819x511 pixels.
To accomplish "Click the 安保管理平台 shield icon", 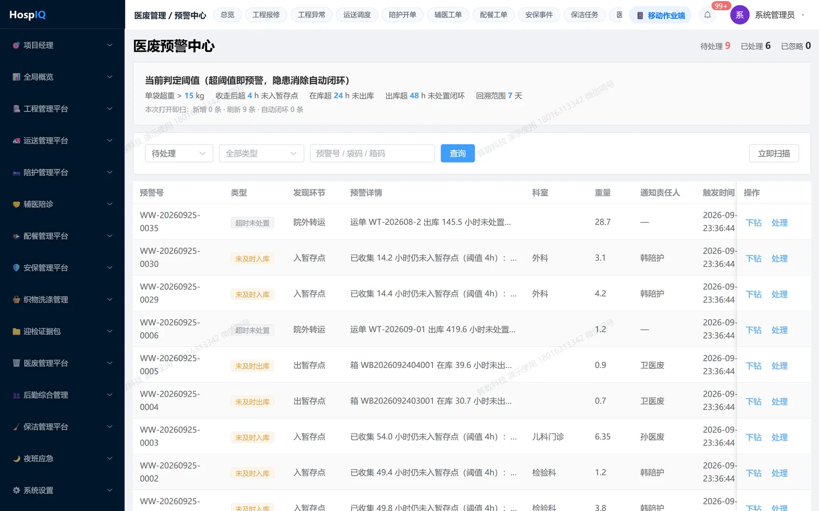I will pos(16,268).
